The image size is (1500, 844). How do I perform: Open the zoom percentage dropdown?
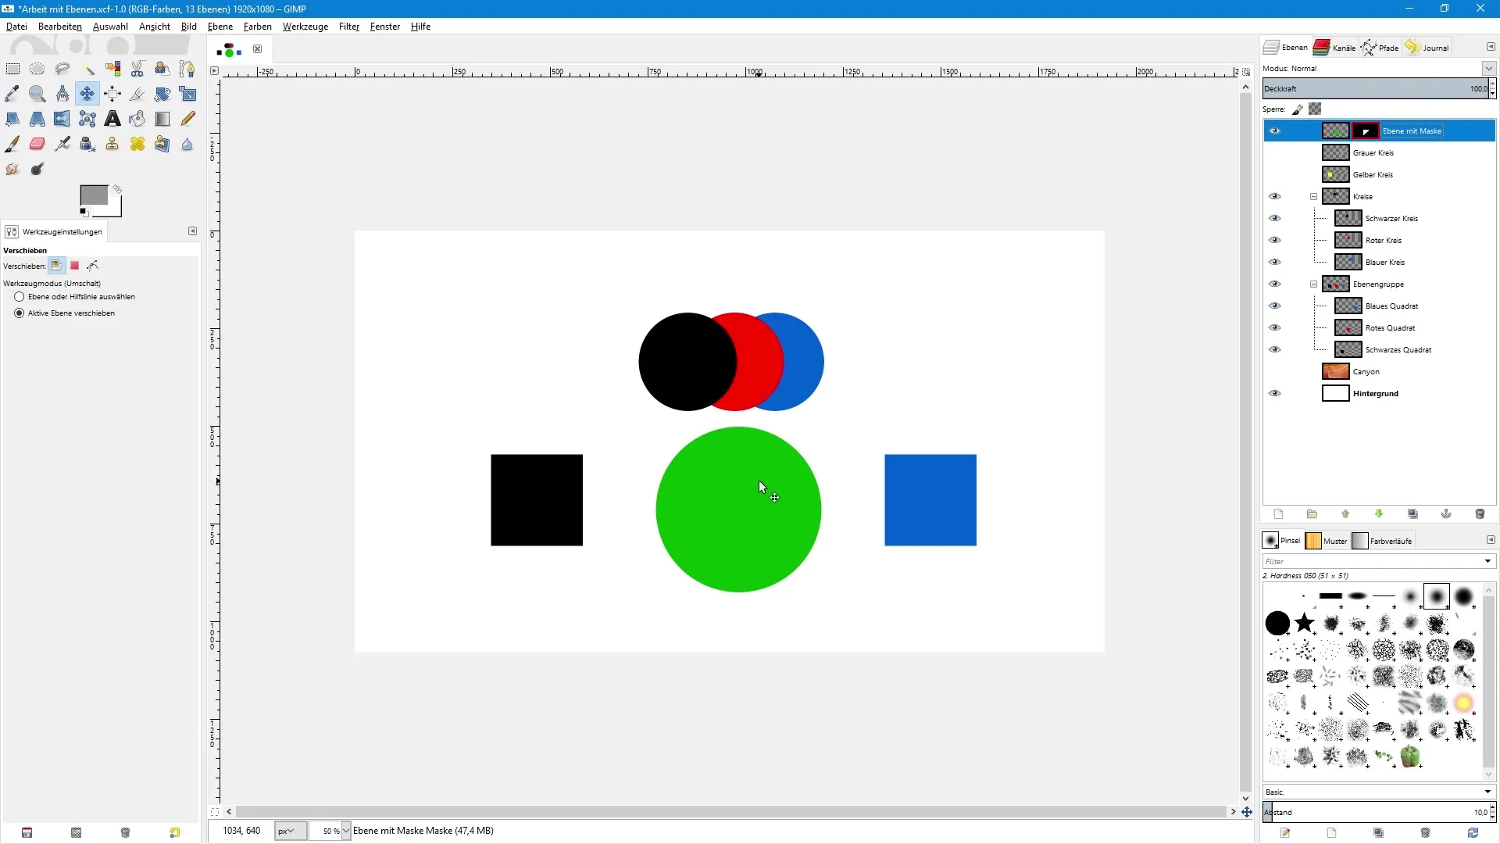click(x=346, y=831)
